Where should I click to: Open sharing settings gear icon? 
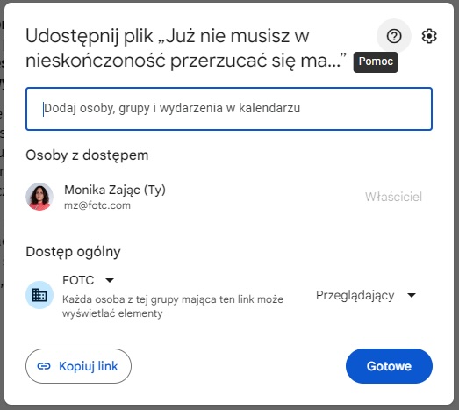(x=429, y=36)
